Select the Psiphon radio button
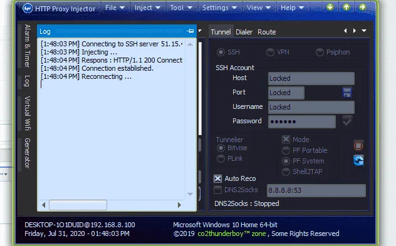This screenshot has width=396, height=246. (x=320, y=52)
